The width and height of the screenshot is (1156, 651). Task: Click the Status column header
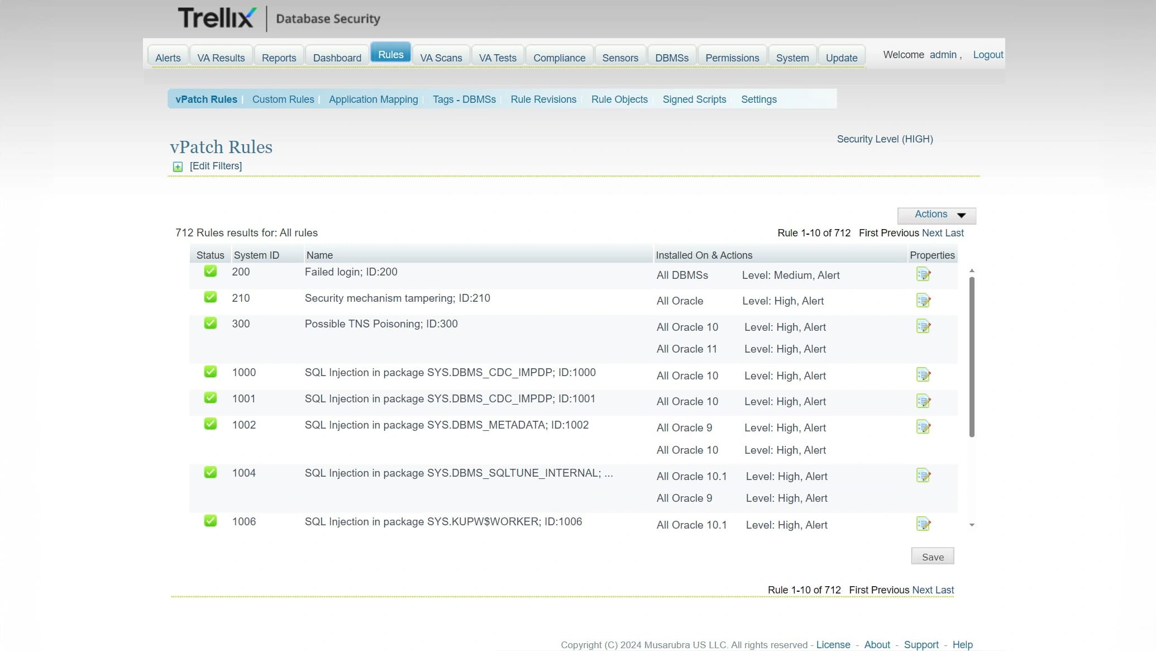coord(210,255)
